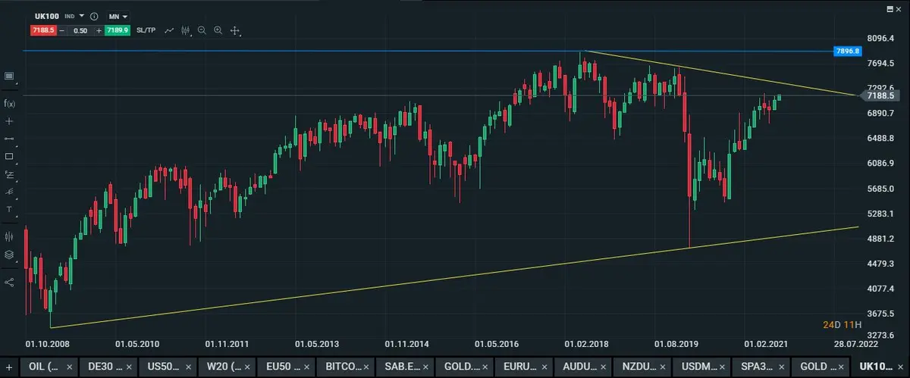Open the layers icon in sidebar
The height and width of the screenshot is (378, 910).
click(10, 255)
